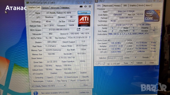Click the ATI Radeon logo
This screenshot has width=170, height=95.
click(x=84, y=21)
